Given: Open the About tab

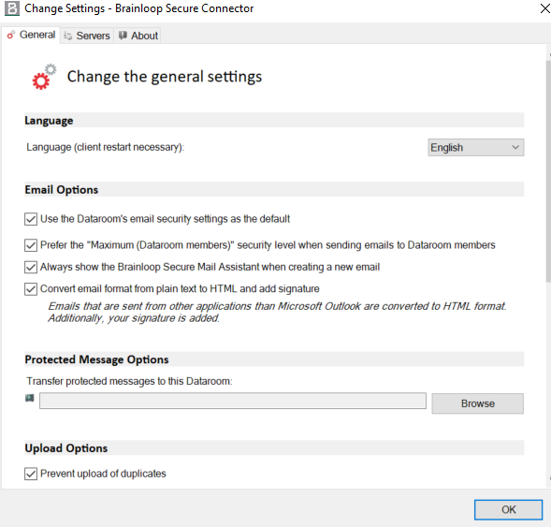Looking at the screenshot, I should (x=138, y=36).
